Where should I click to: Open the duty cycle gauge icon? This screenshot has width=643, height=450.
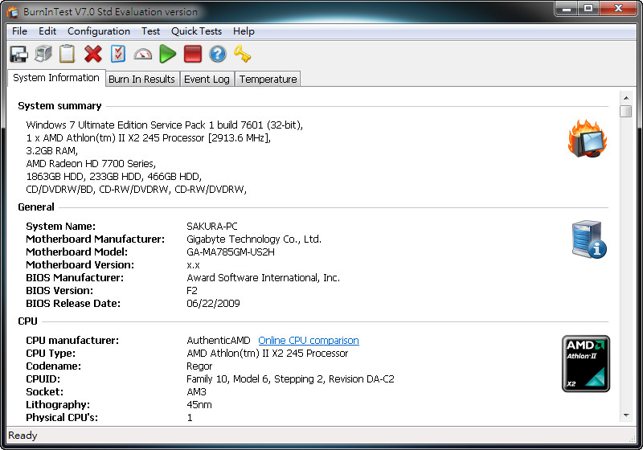pyautogui.click(x=143, y=54)
